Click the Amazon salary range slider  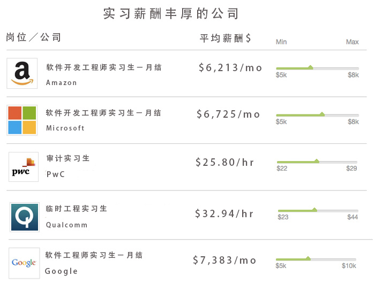point(317,68)
